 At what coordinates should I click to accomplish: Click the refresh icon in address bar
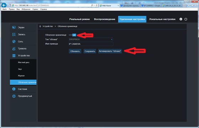point(96,5)
